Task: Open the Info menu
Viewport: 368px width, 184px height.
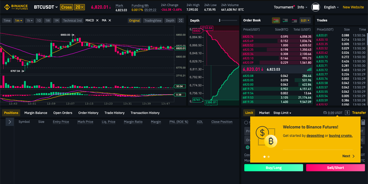Action: pyautogui.click(x=302, y=7)
